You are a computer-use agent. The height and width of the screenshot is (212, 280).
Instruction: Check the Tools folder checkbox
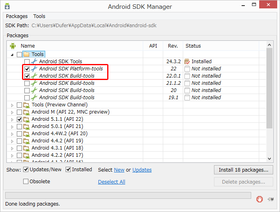19,54
